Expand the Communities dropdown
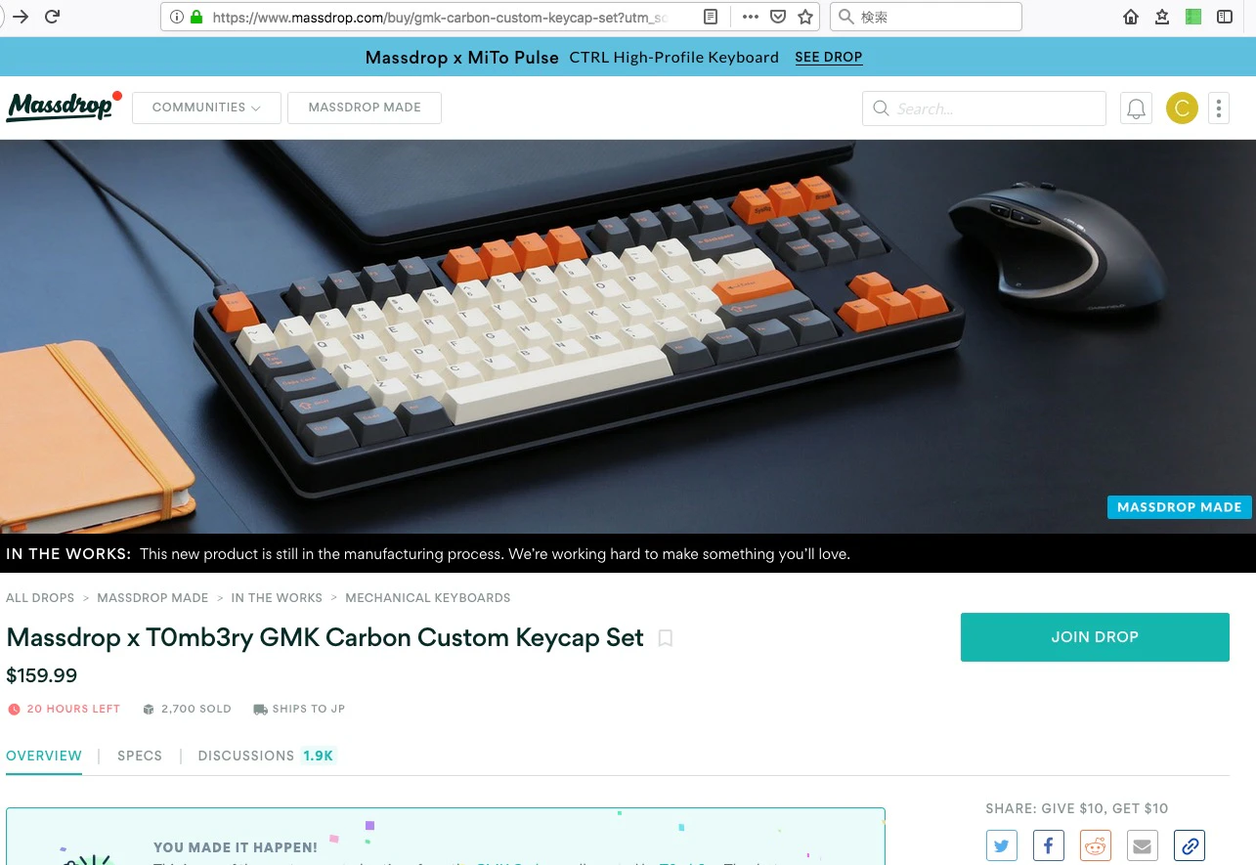Screen dimensions: 1256x865 coord(206,108)
